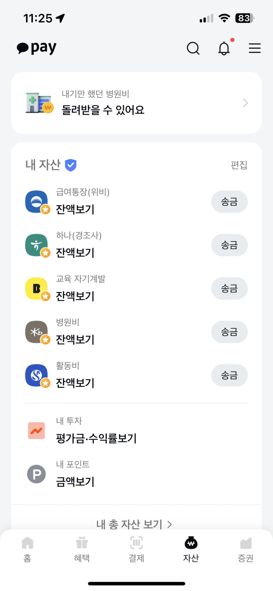Reveal 내 포인트 금액보기
Viewport: 273px width, 591px height.
pos(75,482)
